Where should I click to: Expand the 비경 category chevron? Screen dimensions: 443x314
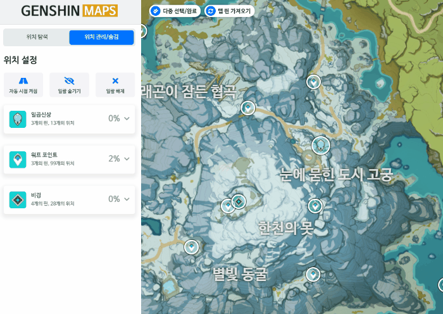coord(127,199)
